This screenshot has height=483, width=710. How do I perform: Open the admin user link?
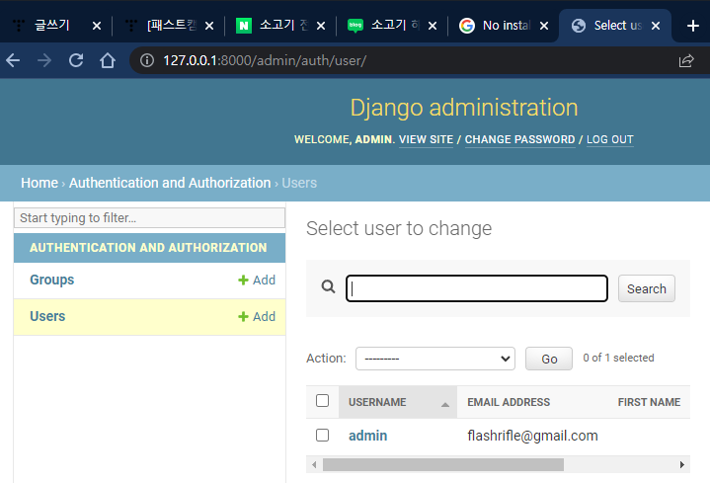[367, 436]
